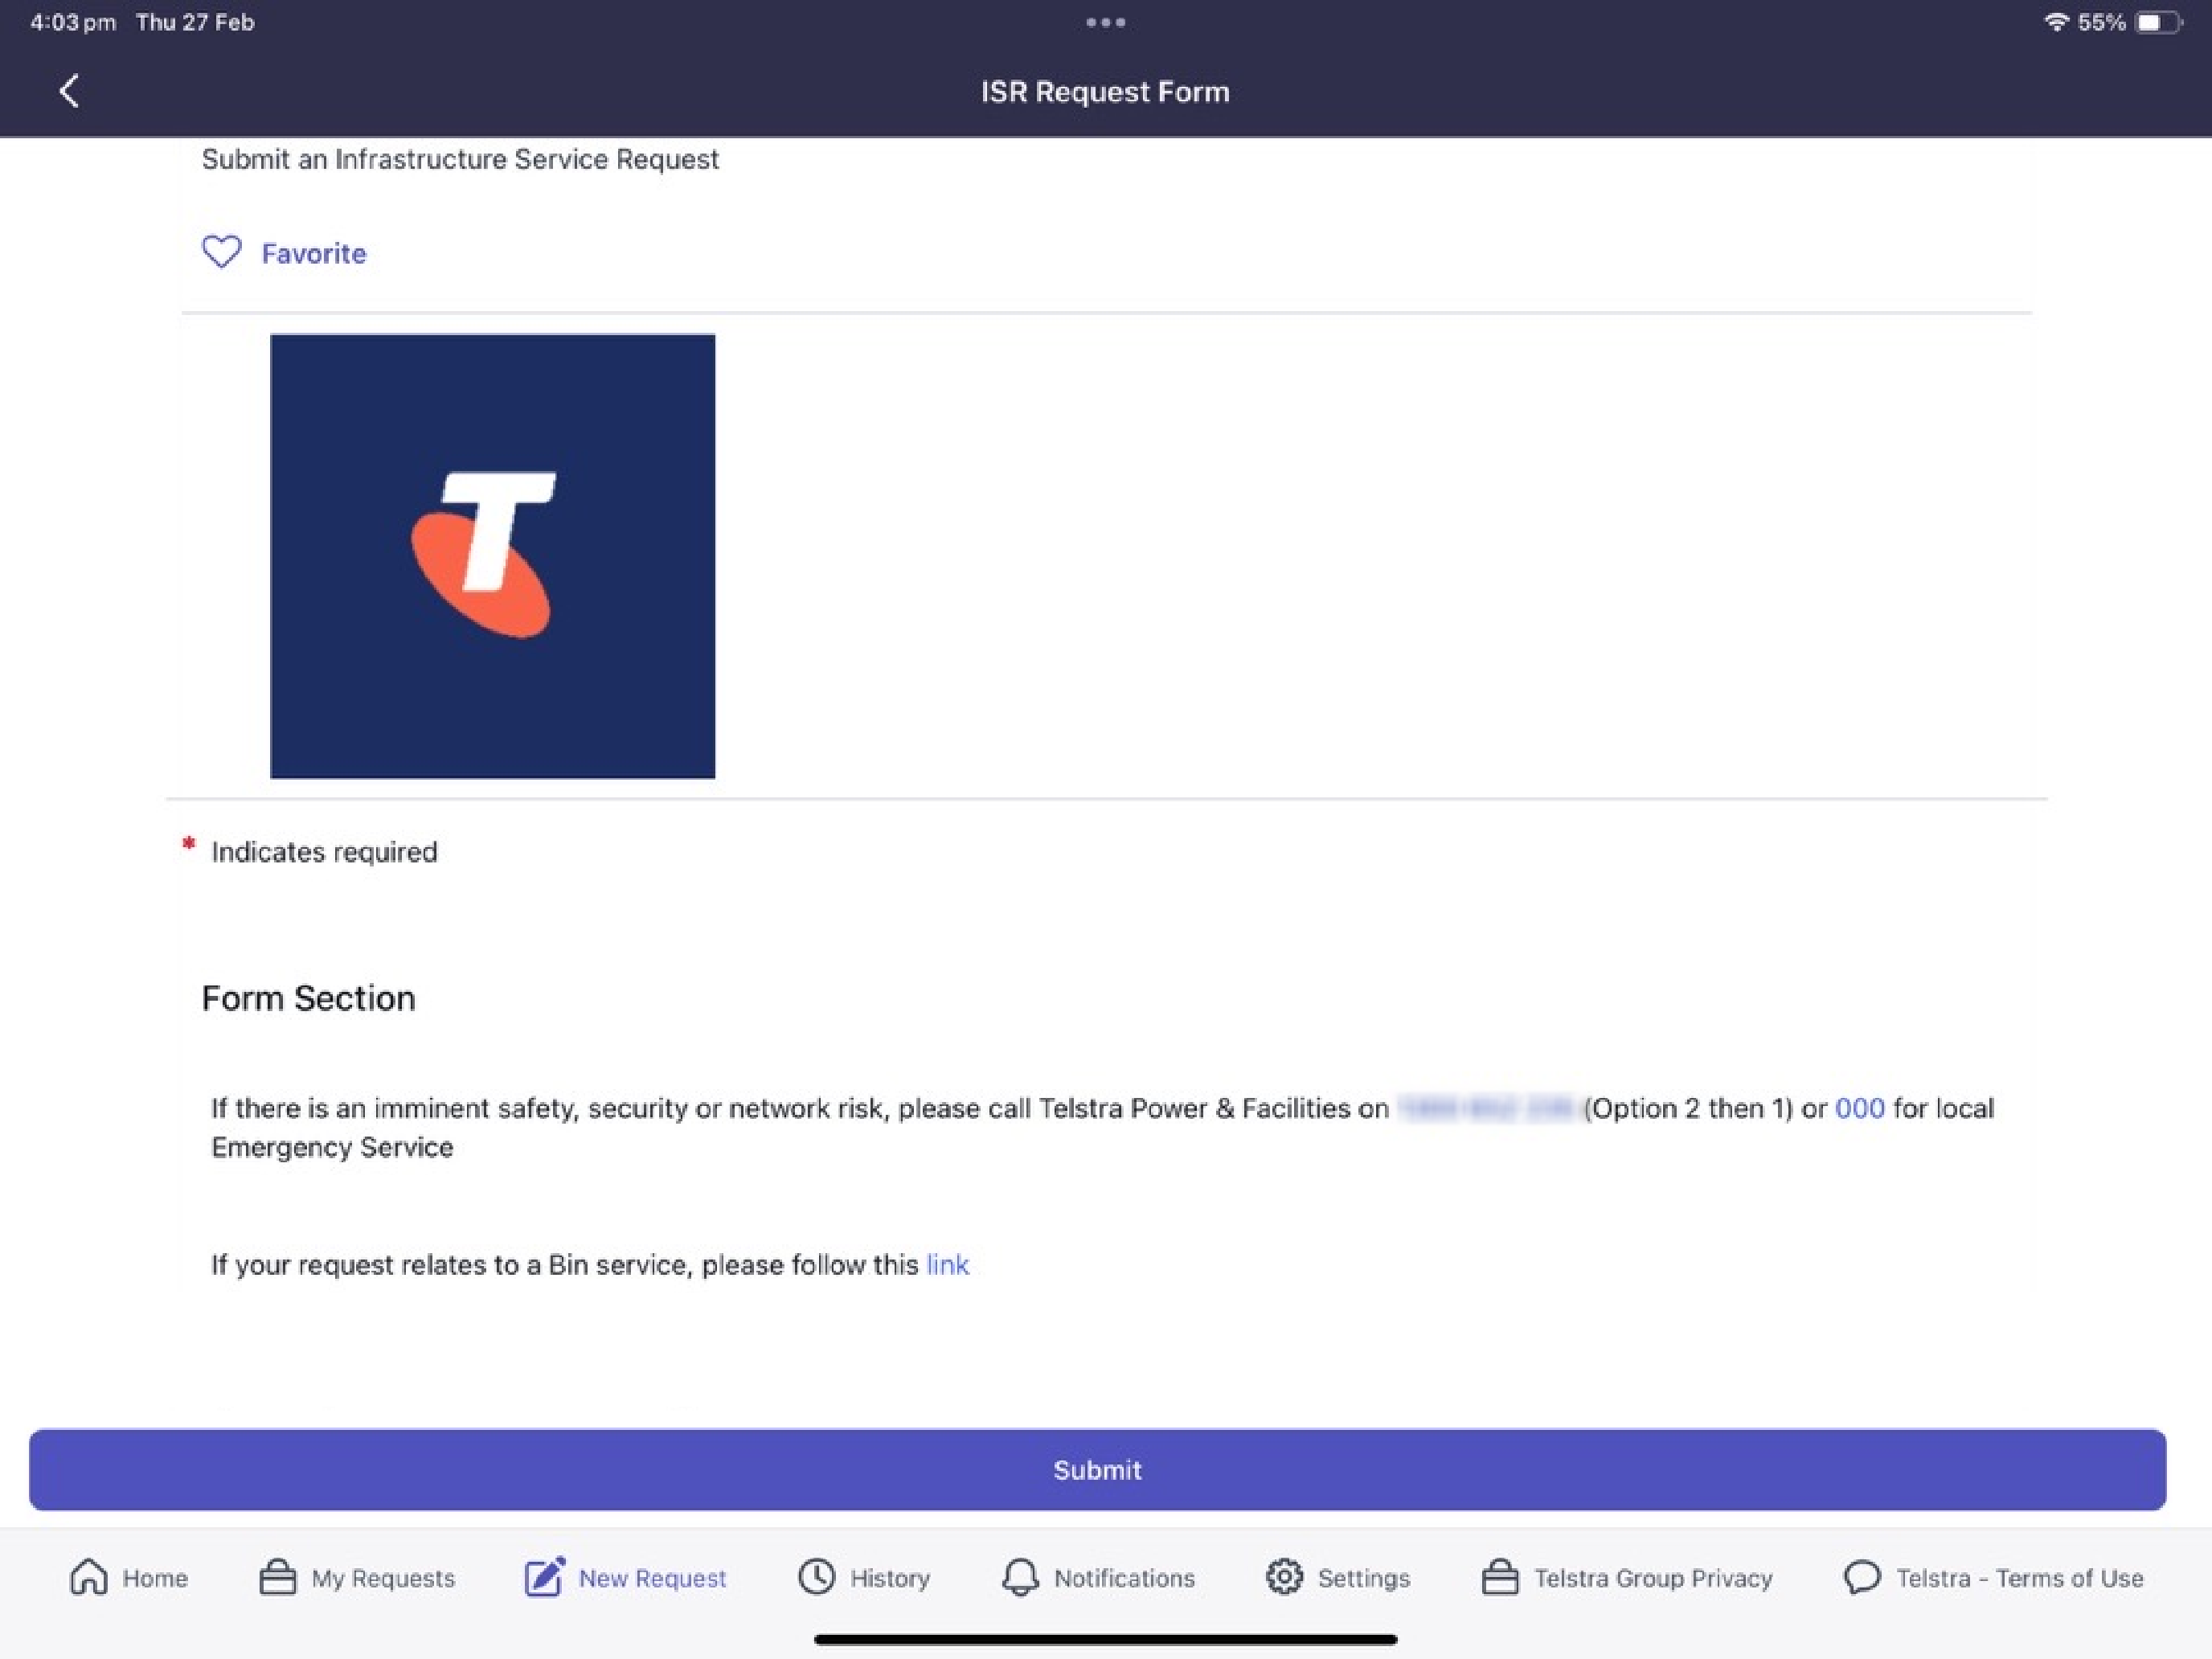Image resolution: width=2212 pixels, height=1659 pixels.
Task: Open Telstra - Terms of Use tab
Action: 1993,1577
